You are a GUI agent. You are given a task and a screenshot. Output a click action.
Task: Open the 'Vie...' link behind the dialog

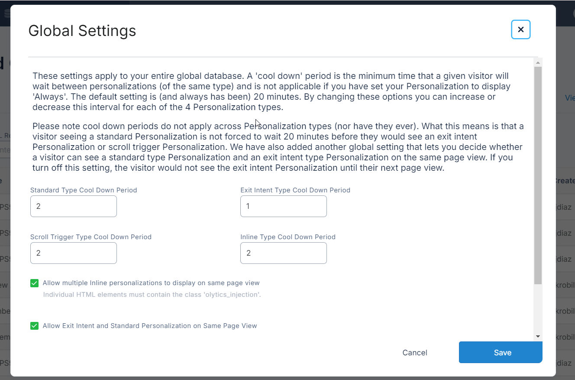[x=570, y=97]
